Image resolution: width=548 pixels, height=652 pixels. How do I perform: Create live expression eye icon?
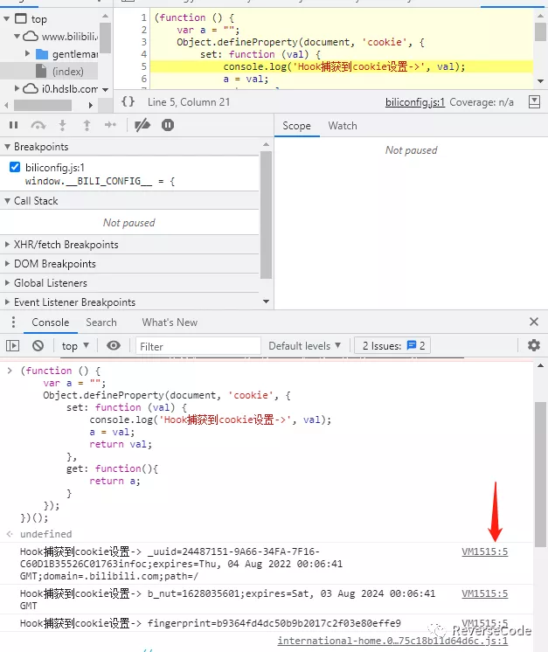tap(114, 345)
